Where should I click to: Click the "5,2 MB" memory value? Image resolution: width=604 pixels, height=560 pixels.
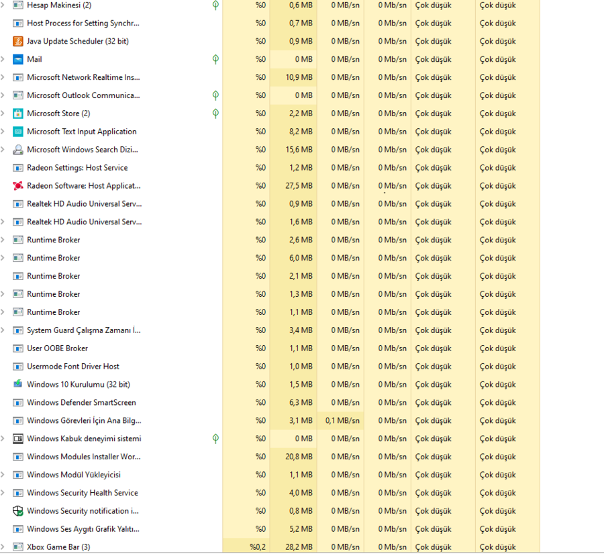click(301, 529)
